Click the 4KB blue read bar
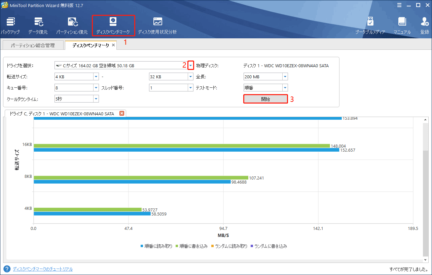This screenshot has width=432, height=275. 92,213
